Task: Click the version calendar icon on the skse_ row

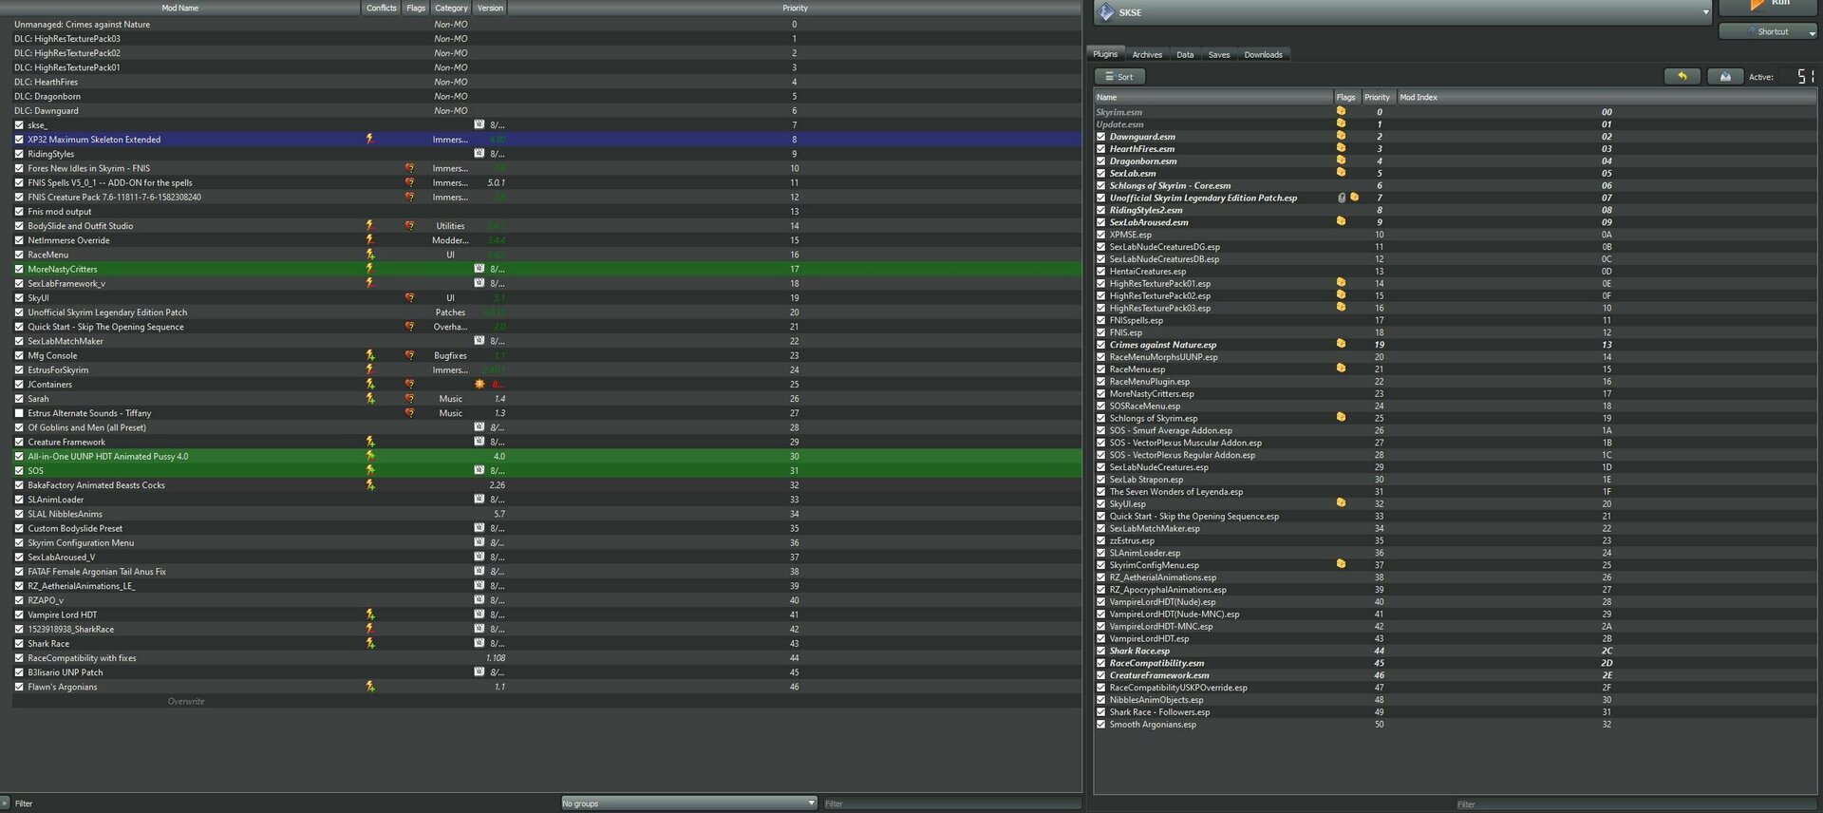Action: (x=479, y=124)
